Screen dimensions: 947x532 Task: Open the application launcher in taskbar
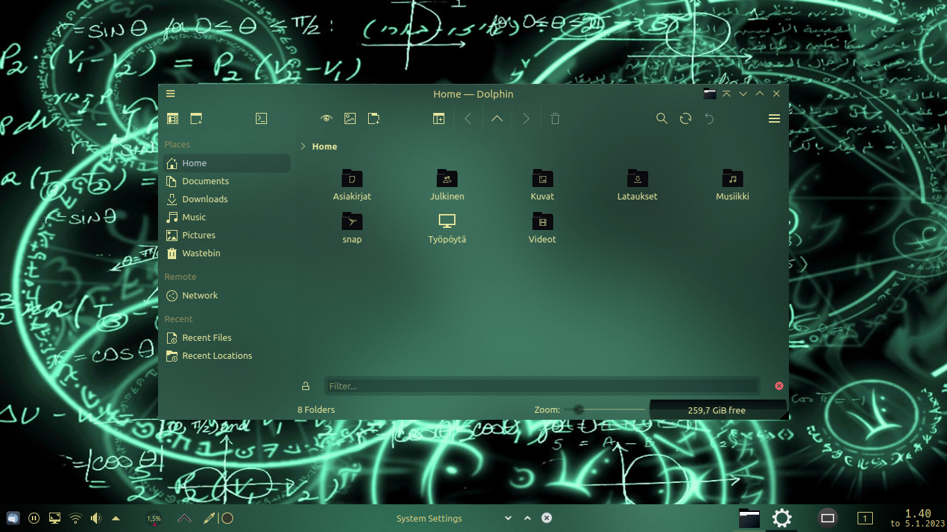[x=13, y=518]
